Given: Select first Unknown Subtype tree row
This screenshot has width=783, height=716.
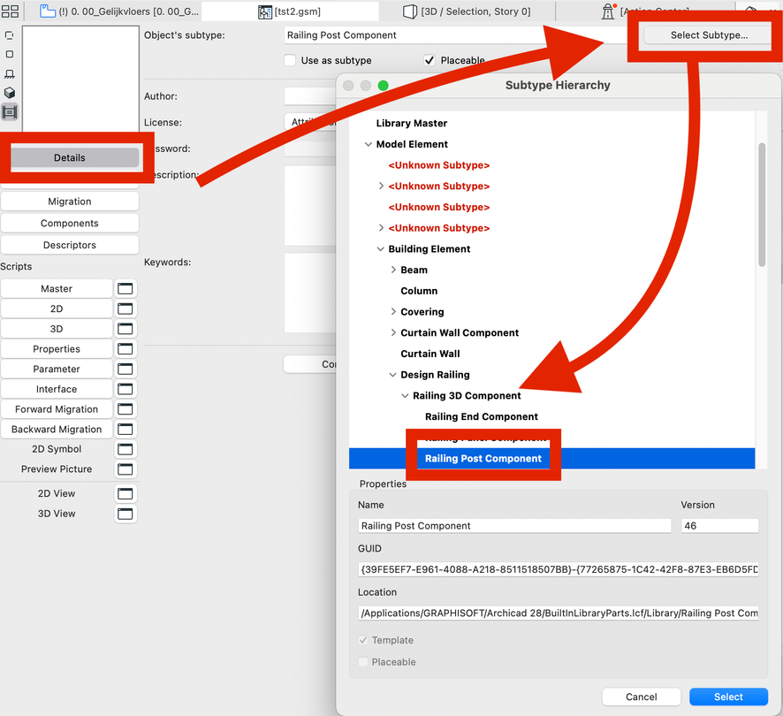Looking at the screenshot, I should (x=438, y=165).
